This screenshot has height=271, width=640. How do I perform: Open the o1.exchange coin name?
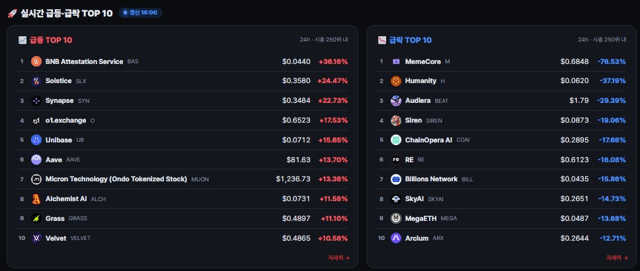(x=65, y=121)
